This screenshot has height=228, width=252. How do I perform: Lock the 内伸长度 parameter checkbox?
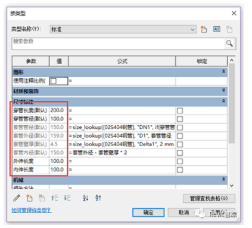tap(180, 170)
